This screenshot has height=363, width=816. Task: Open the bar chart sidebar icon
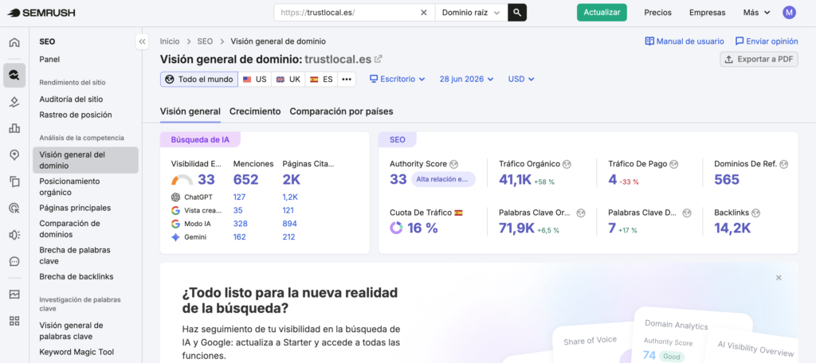[14, 128]
